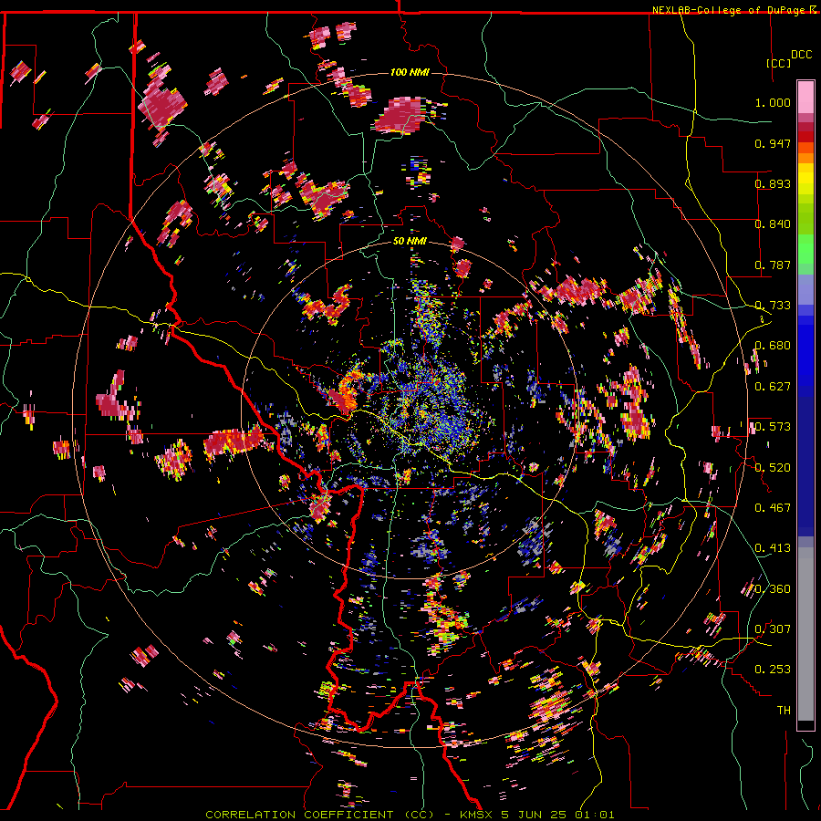The width and height of the screenshot is (821, 821).
Task: Select the 0.413 legend value
Action: pos(773,548)
